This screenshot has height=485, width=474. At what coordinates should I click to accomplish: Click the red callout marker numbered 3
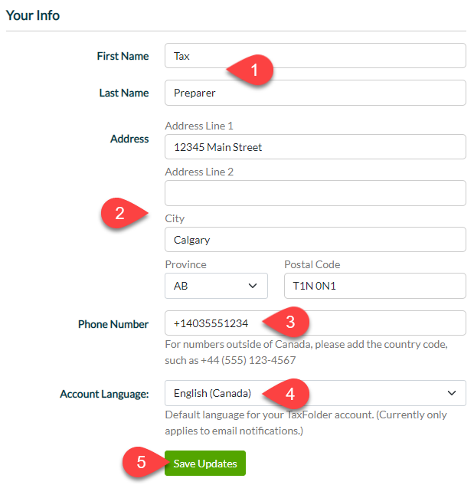(286, 322)
